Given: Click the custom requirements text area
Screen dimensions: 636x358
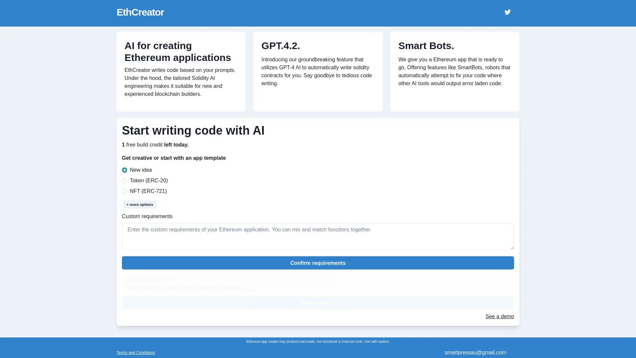Looking at the screenshot, I should tap(318, 236).
